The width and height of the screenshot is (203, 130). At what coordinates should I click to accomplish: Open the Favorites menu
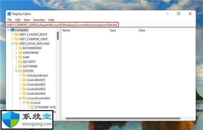pyautogui.click(x=39, y=20)
